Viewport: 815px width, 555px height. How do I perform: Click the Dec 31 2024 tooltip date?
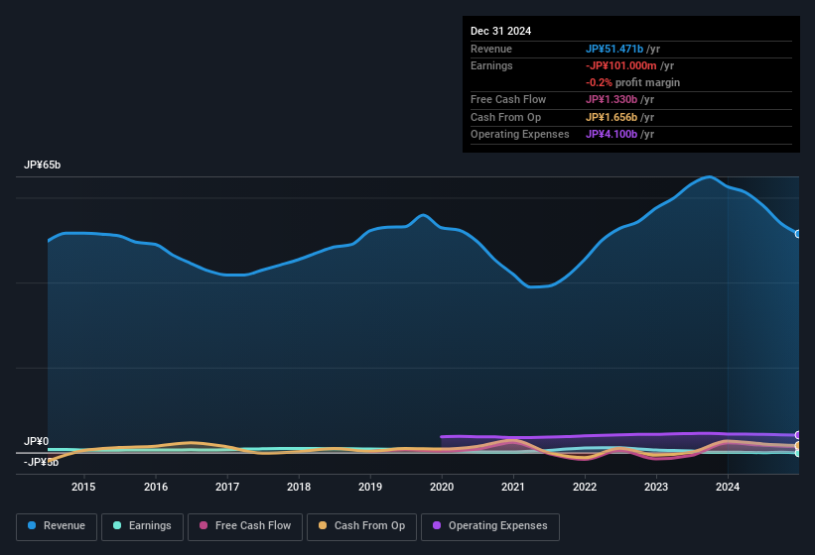tap(500, 31)
